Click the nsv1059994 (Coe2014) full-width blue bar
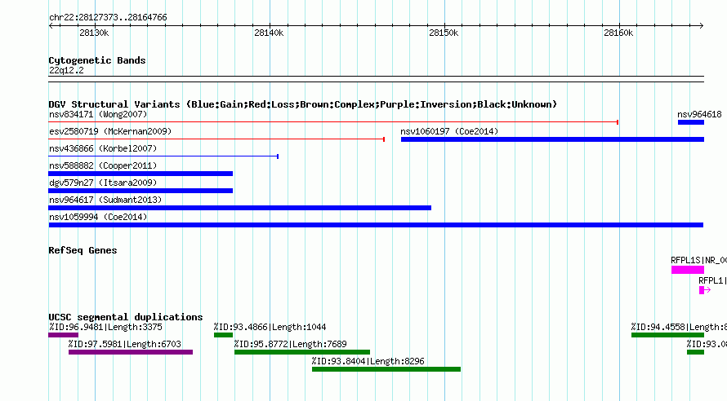 tap(376, 225)
